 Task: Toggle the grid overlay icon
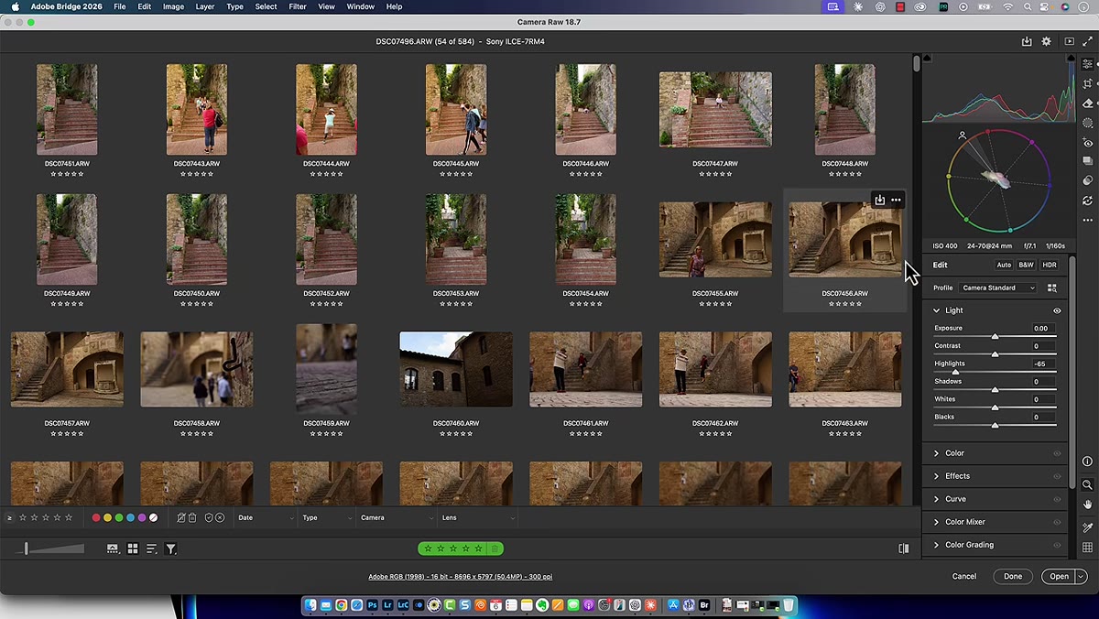pos(1087,548)
